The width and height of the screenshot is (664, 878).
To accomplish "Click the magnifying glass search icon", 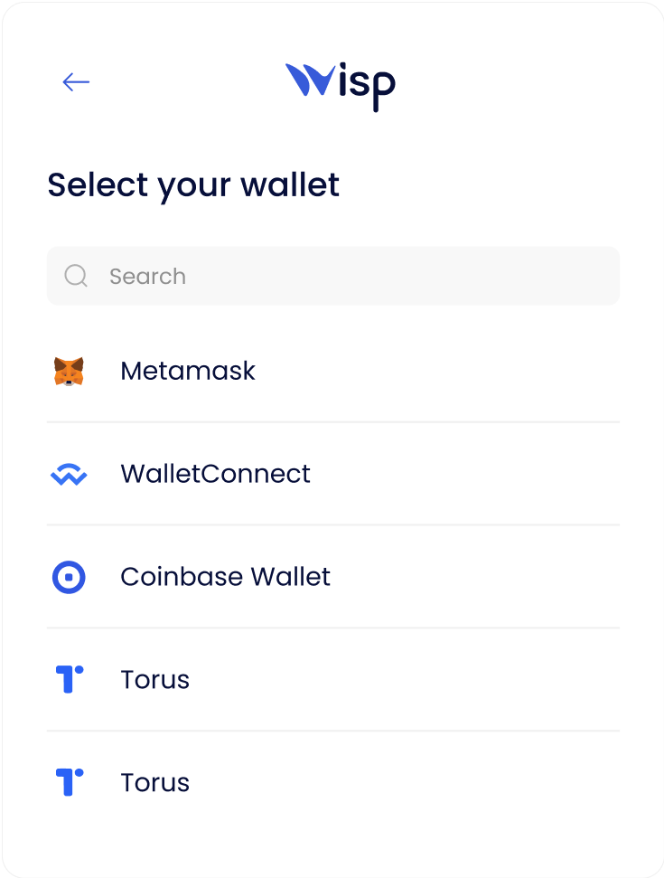I will (76, 275).
